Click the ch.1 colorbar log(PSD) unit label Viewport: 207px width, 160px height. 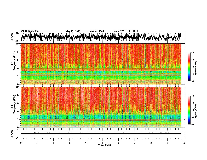click(x=195, y=68)
